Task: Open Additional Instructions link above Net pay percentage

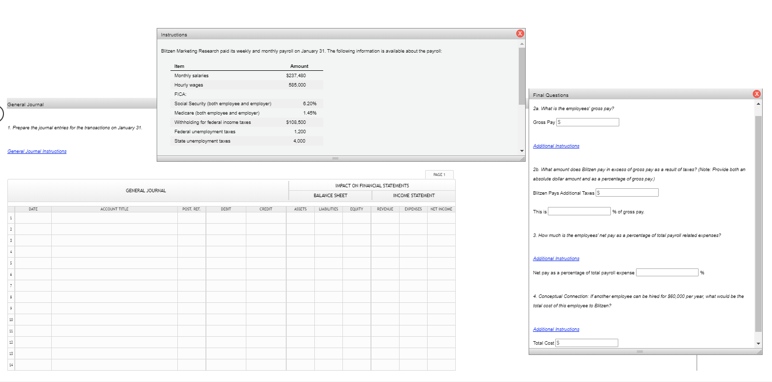Action: (x=556, y=259)
